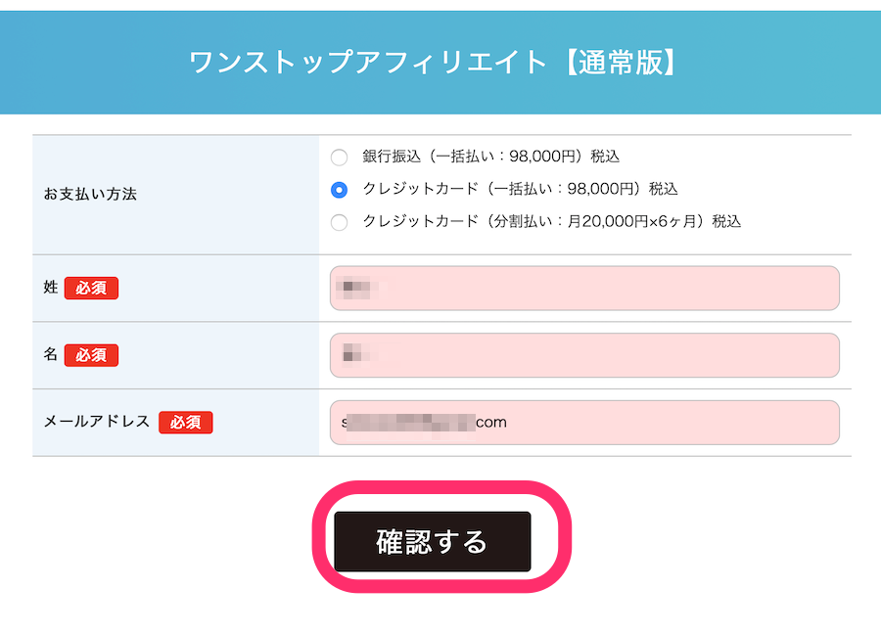Click the 必須 badge beside メールアドレス

pyautogui.click(x=186, y=422)
